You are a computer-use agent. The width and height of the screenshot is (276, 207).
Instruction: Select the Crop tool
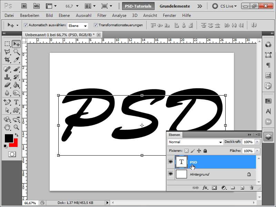point(7,60)
